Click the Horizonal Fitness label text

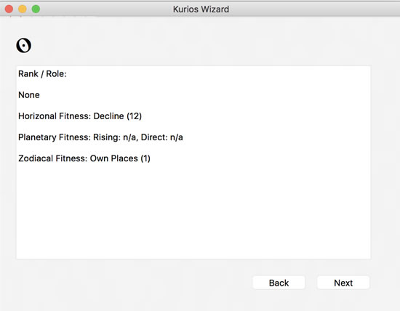coord(55,116)
